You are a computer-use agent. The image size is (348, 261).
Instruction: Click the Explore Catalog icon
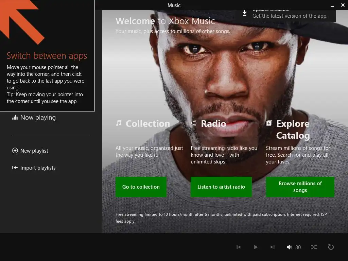269,123
